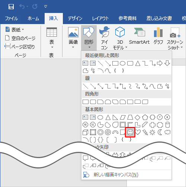Select heart shape in 基本図形

(x=138, y=132)
